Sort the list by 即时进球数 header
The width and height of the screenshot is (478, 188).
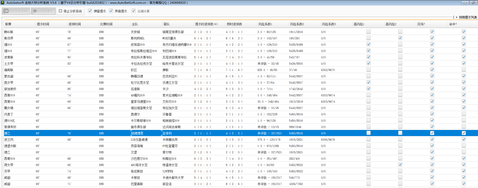(234, 24)
